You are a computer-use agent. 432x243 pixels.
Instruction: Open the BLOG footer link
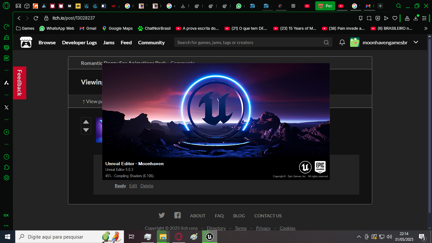click(x=239, y=216)
